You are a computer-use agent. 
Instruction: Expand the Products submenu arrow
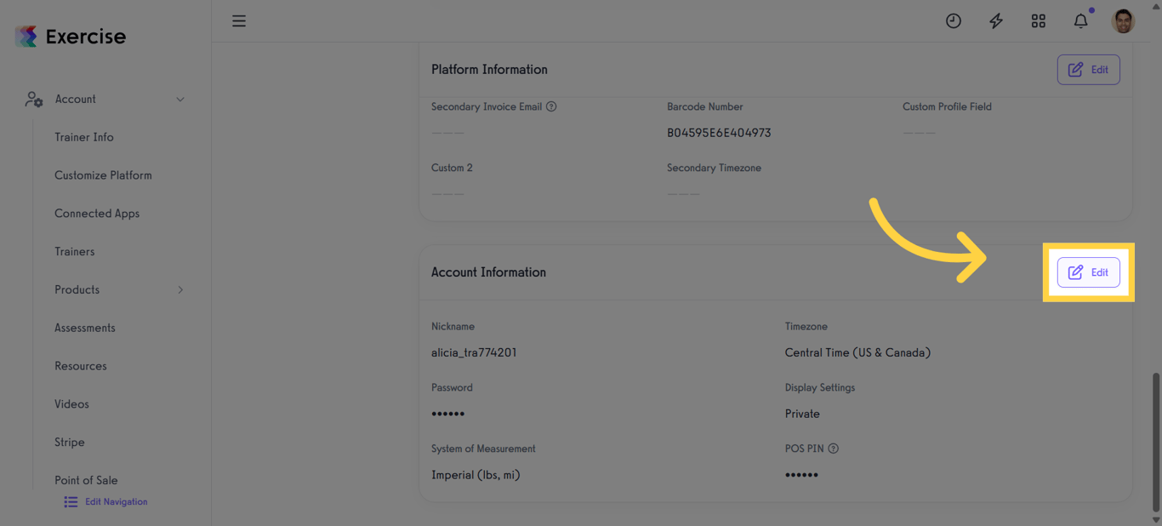click(180, 290)
